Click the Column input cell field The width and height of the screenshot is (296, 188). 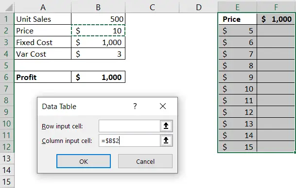pos(129,141)
